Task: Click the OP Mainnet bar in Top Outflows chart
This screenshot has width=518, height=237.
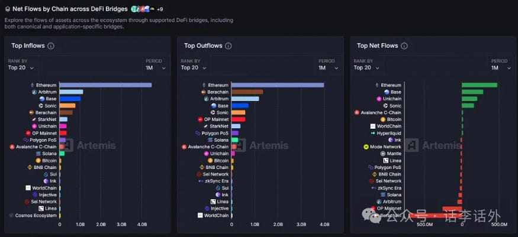Action: (238, 119)
